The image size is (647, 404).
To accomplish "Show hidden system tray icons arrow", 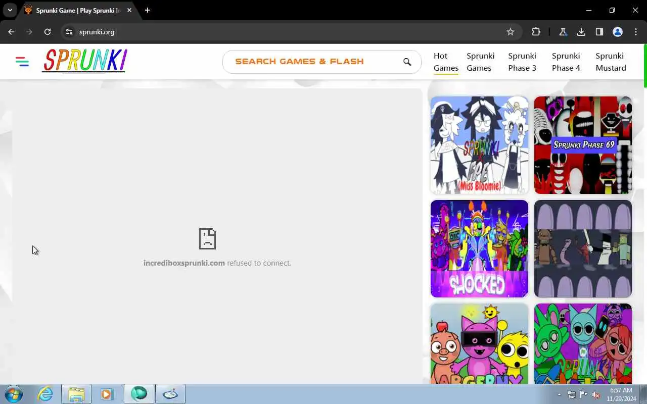I will (559, 394).
